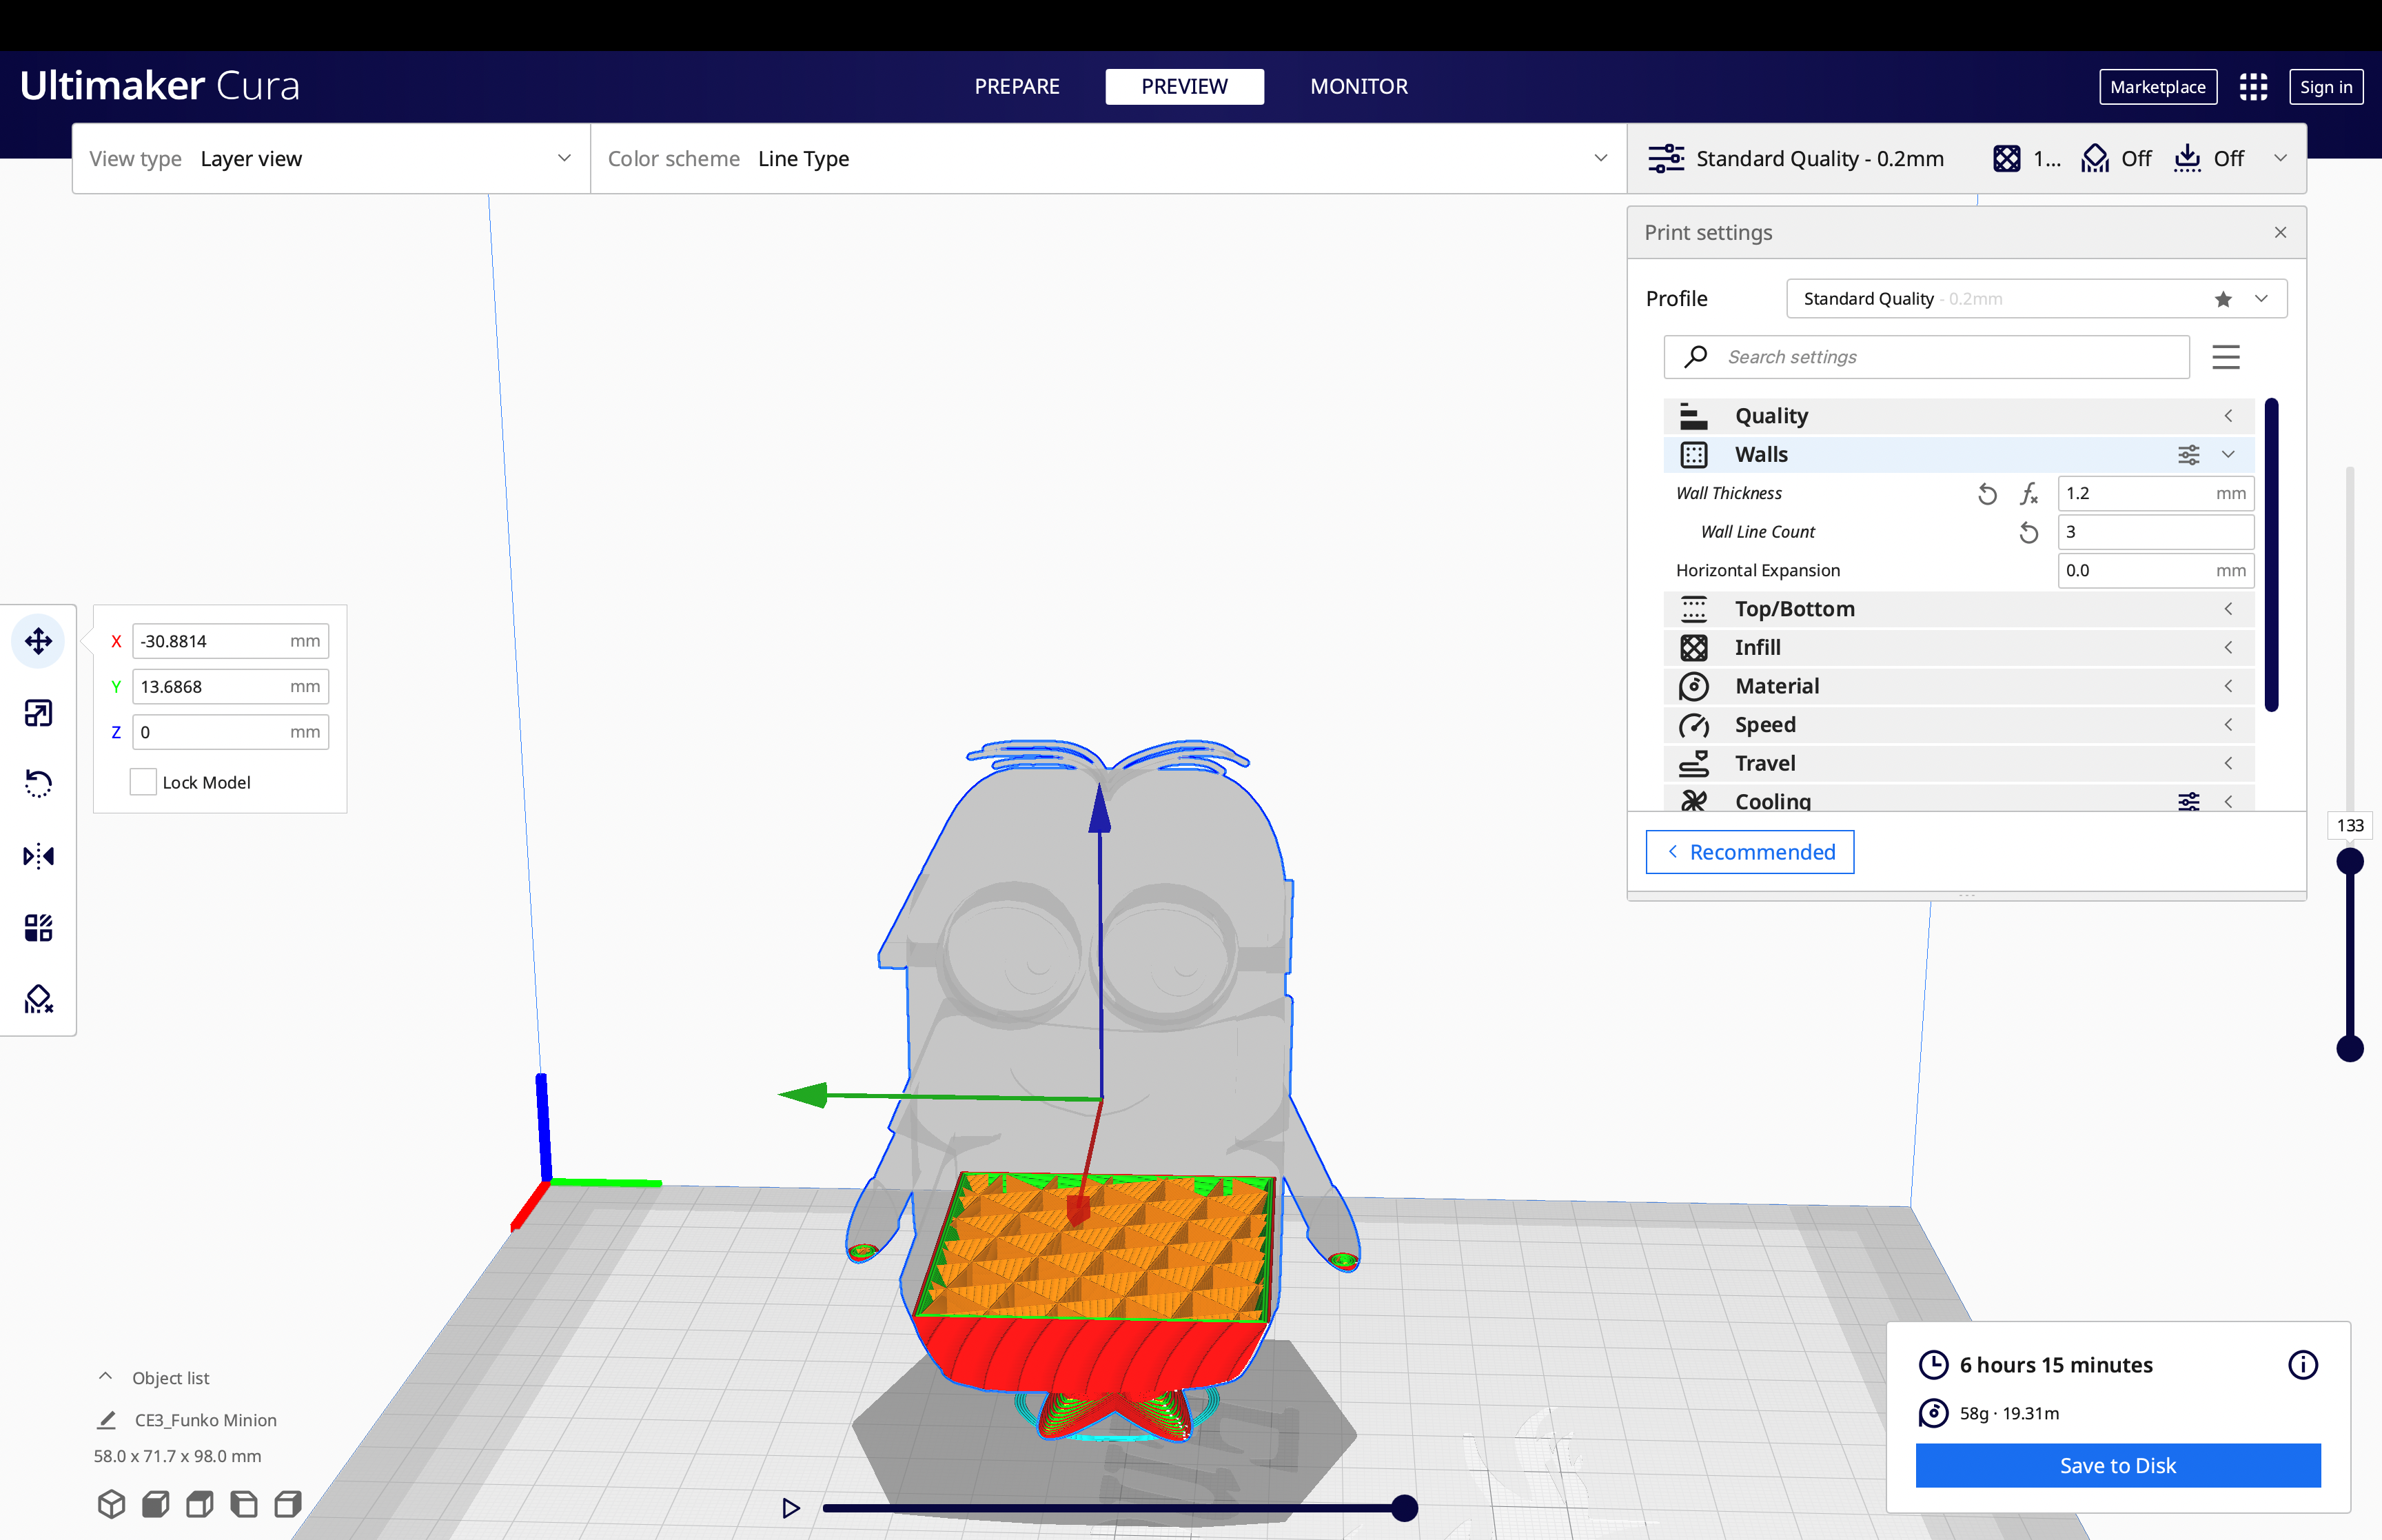Click the Z position input field
Image resolution: width=2382 pixels, height=1540 pixels.
(x=230, y=732)
